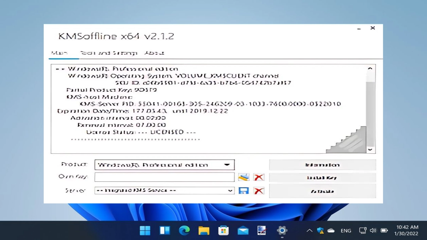Screen dimensions: 427x240
Task: Show hidden tray icons chevron
Action: 309,230
